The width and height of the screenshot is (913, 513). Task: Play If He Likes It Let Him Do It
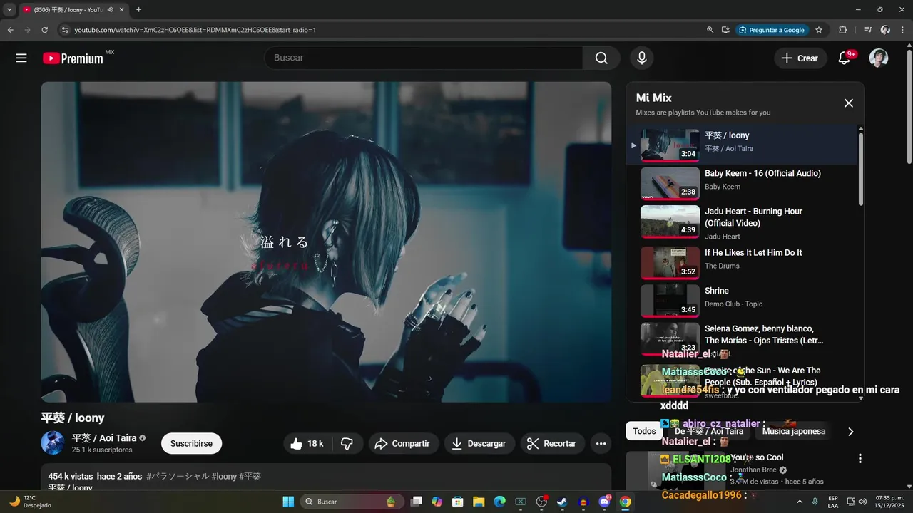pyautogui.click(x=742, y=263)
